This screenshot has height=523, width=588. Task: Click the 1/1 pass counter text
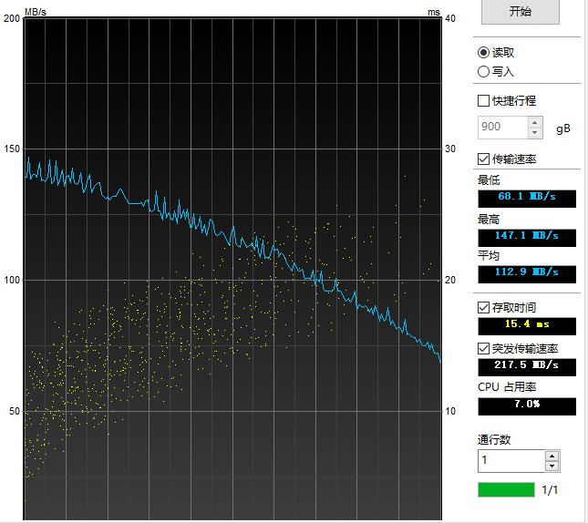[x=550, y=490]
